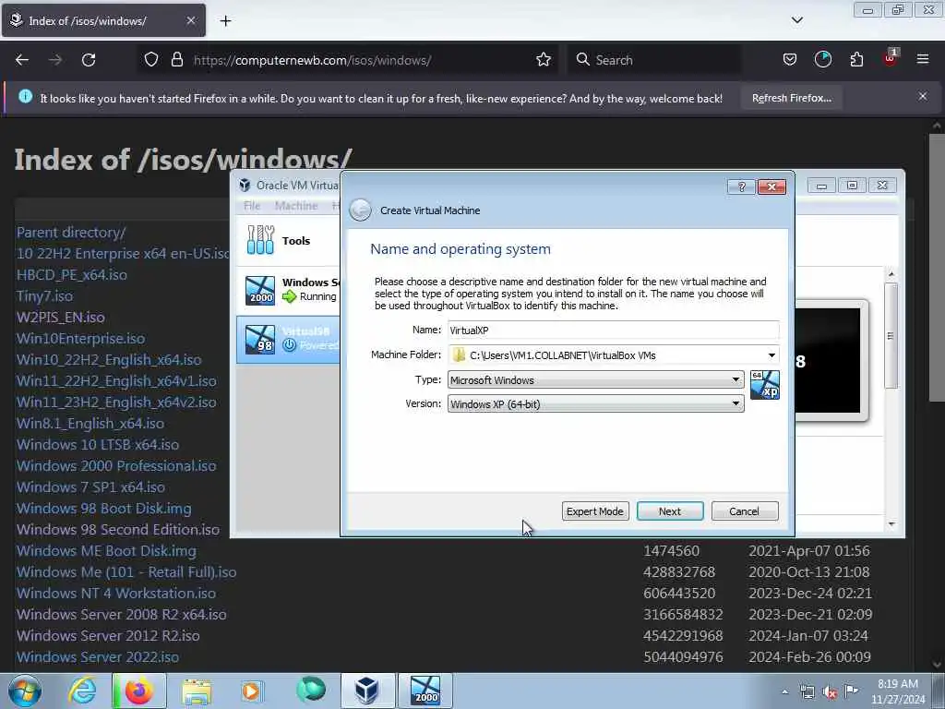Open Windows 2000 Professional.iso link

point(116,465)
